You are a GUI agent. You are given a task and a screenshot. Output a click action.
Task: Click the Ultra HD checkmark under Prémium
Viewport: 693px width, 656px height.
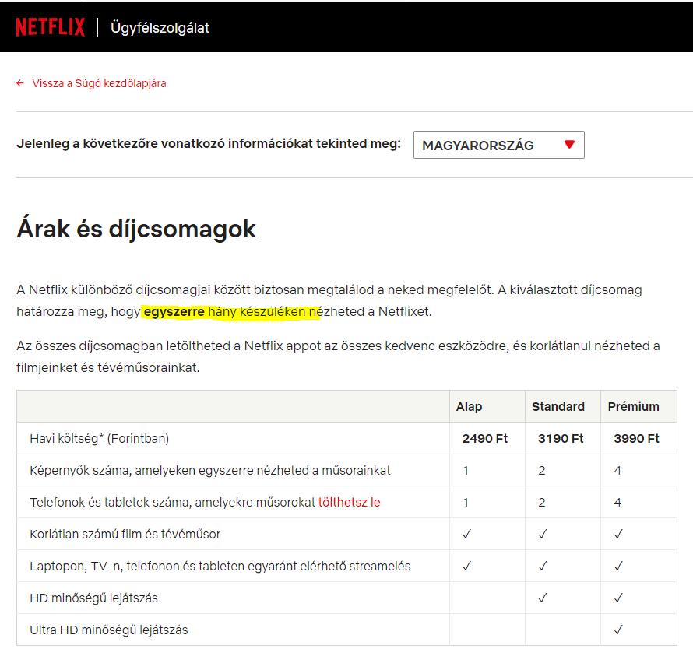click(x=618, y=630)
